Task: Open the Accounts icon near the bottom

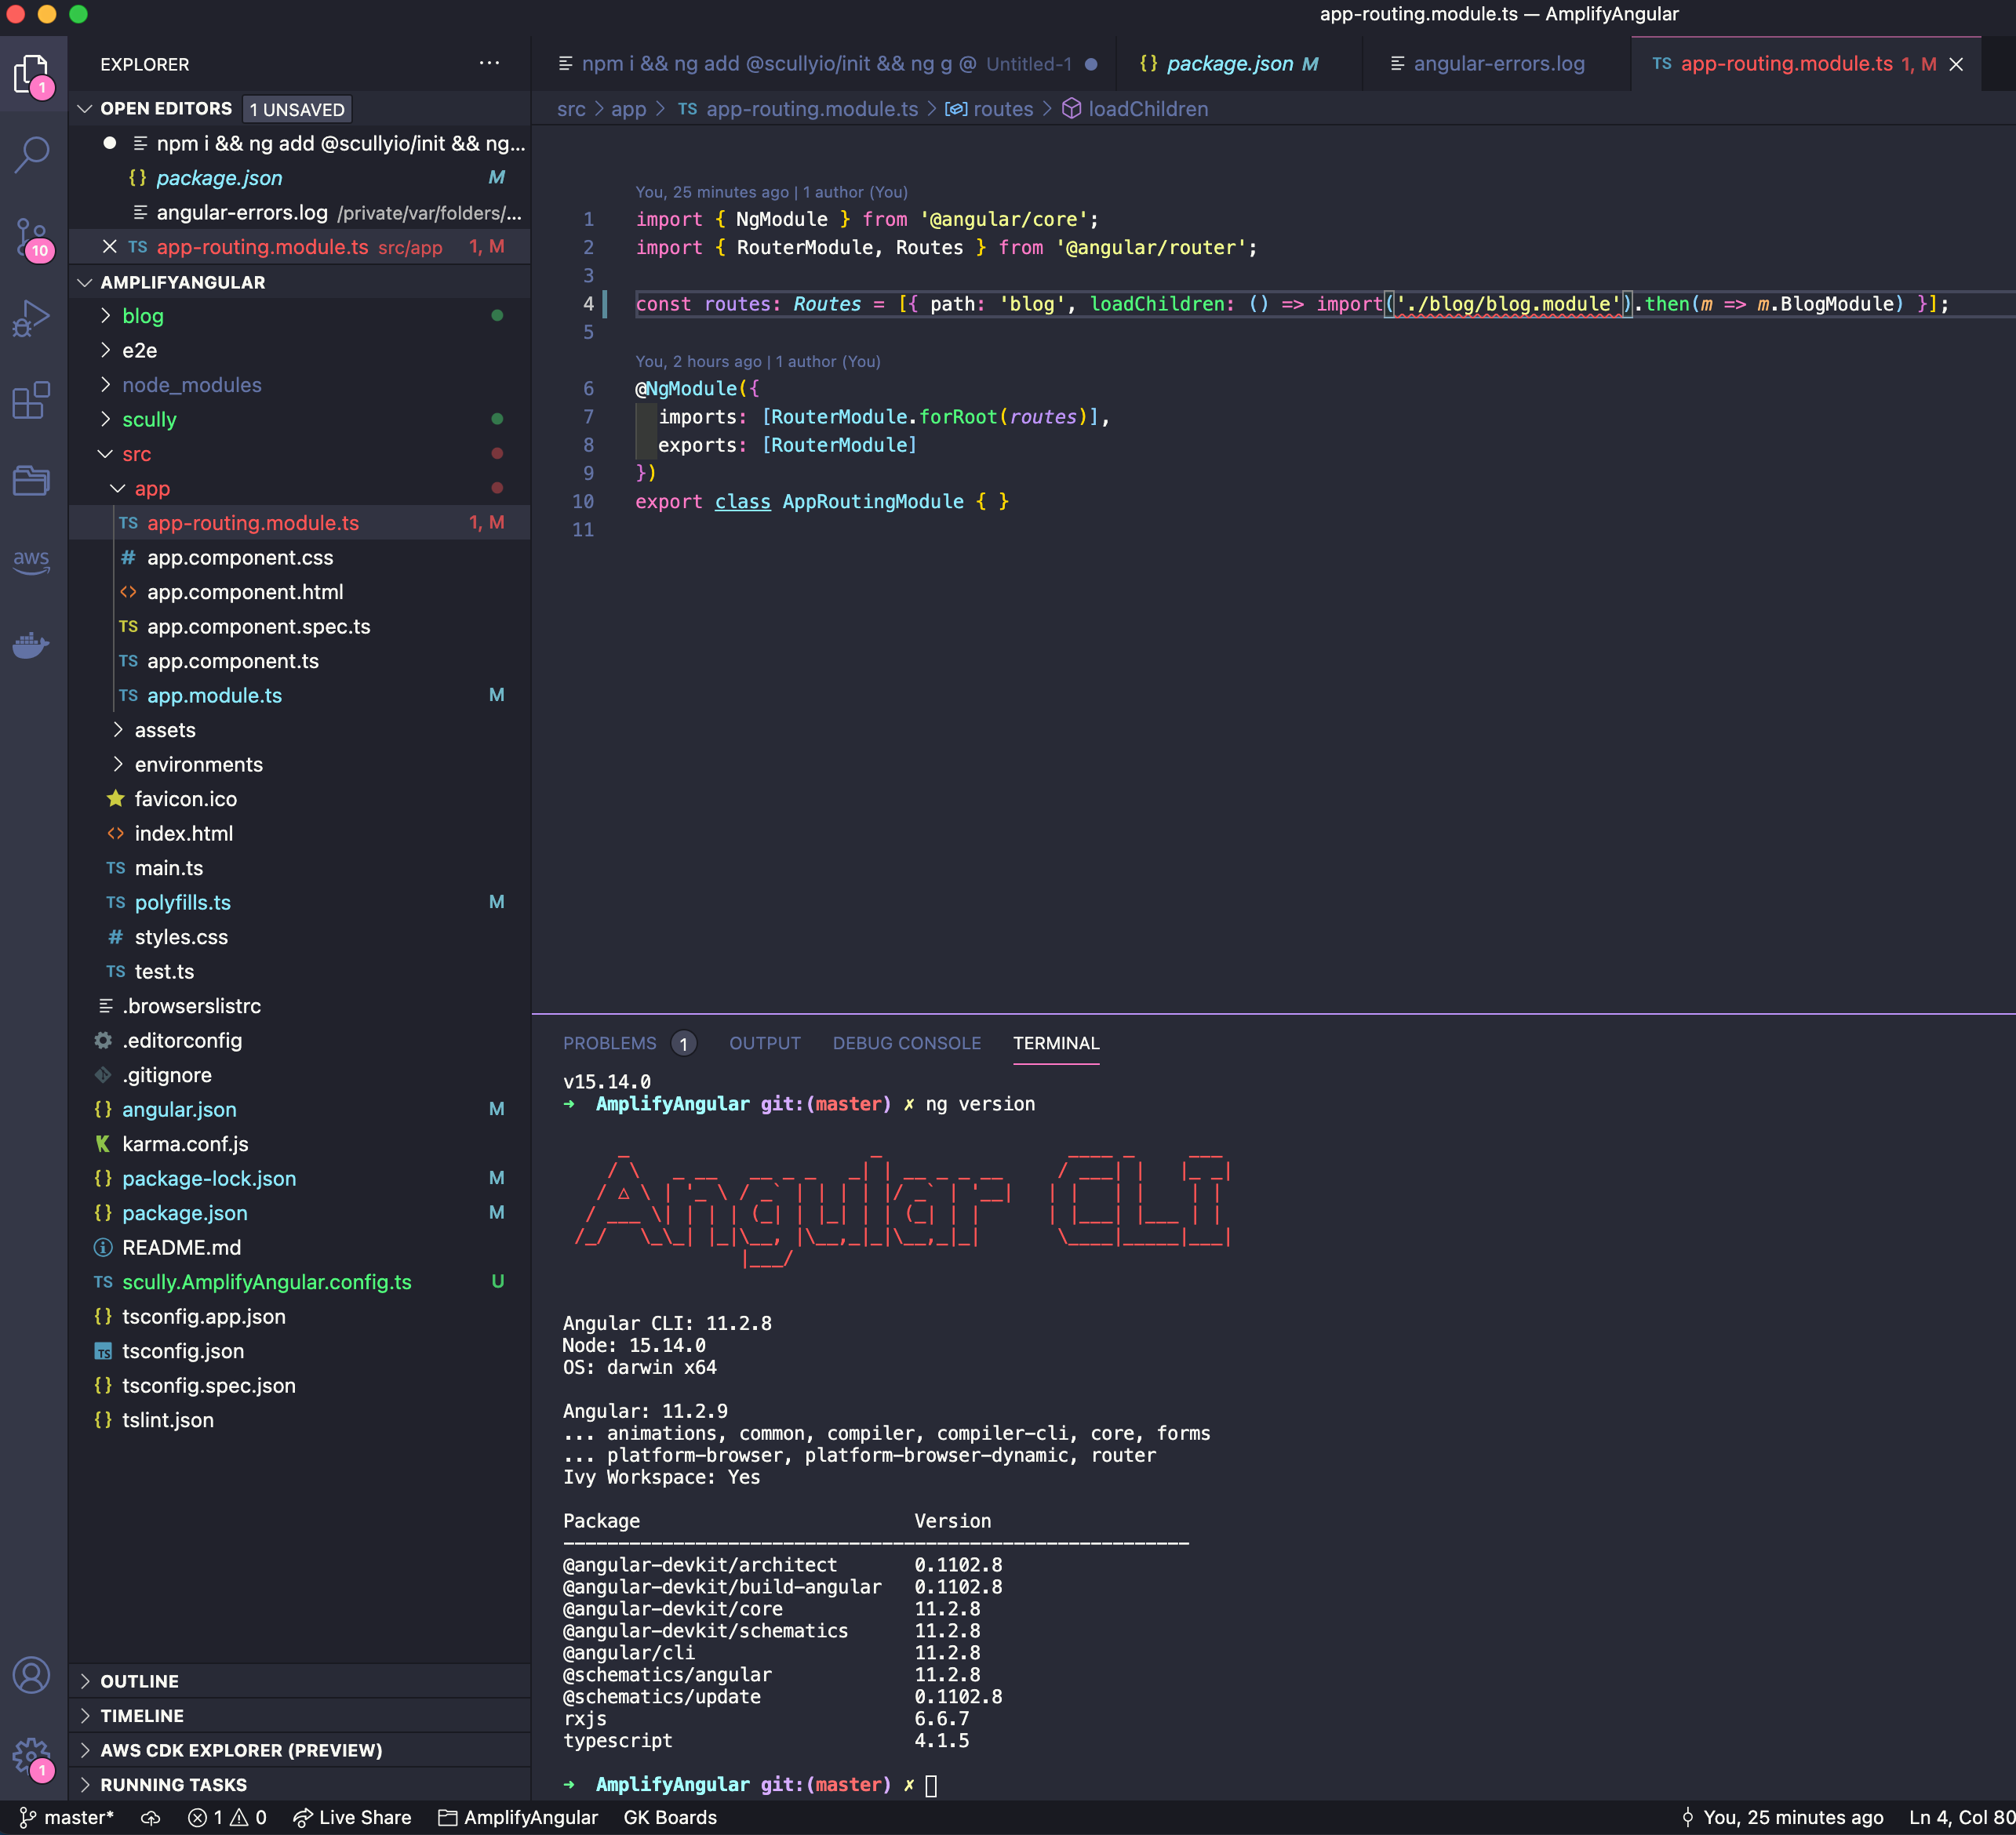Action: pyautogui.click(x=32, y=1675)
